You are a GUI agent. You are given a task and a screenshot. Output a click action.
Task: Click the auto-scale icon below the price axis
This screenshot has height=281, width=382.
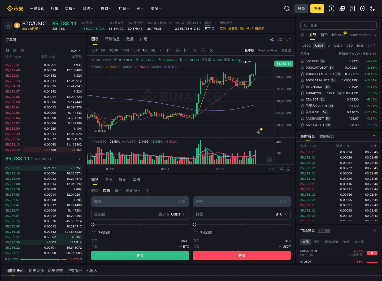288,169
